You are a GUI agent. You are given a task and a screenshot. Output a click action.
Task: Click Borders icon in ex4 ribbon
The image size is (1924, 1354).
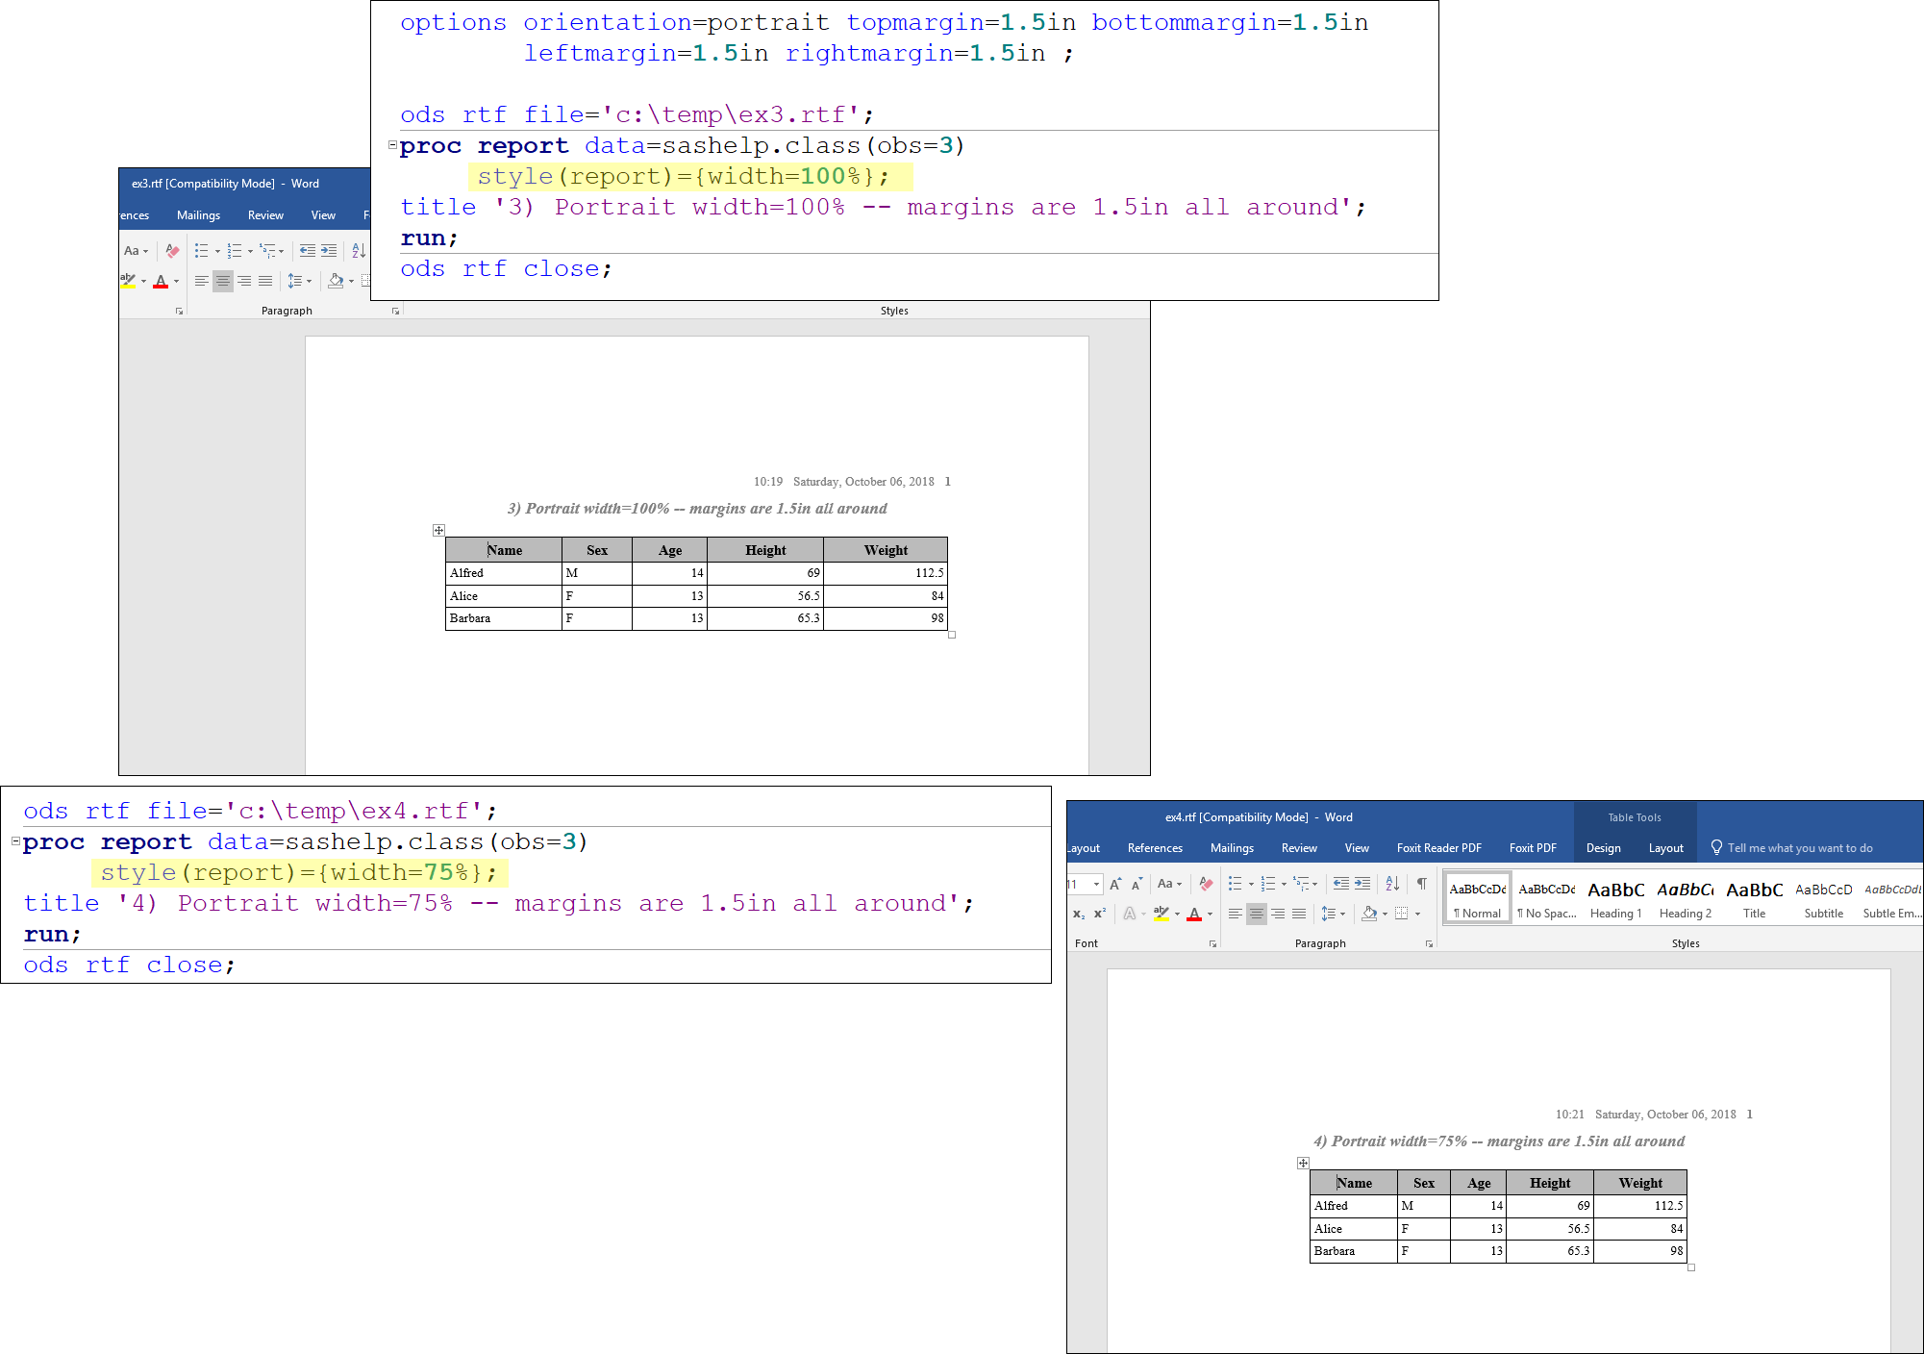click(x=1402, y=914)
